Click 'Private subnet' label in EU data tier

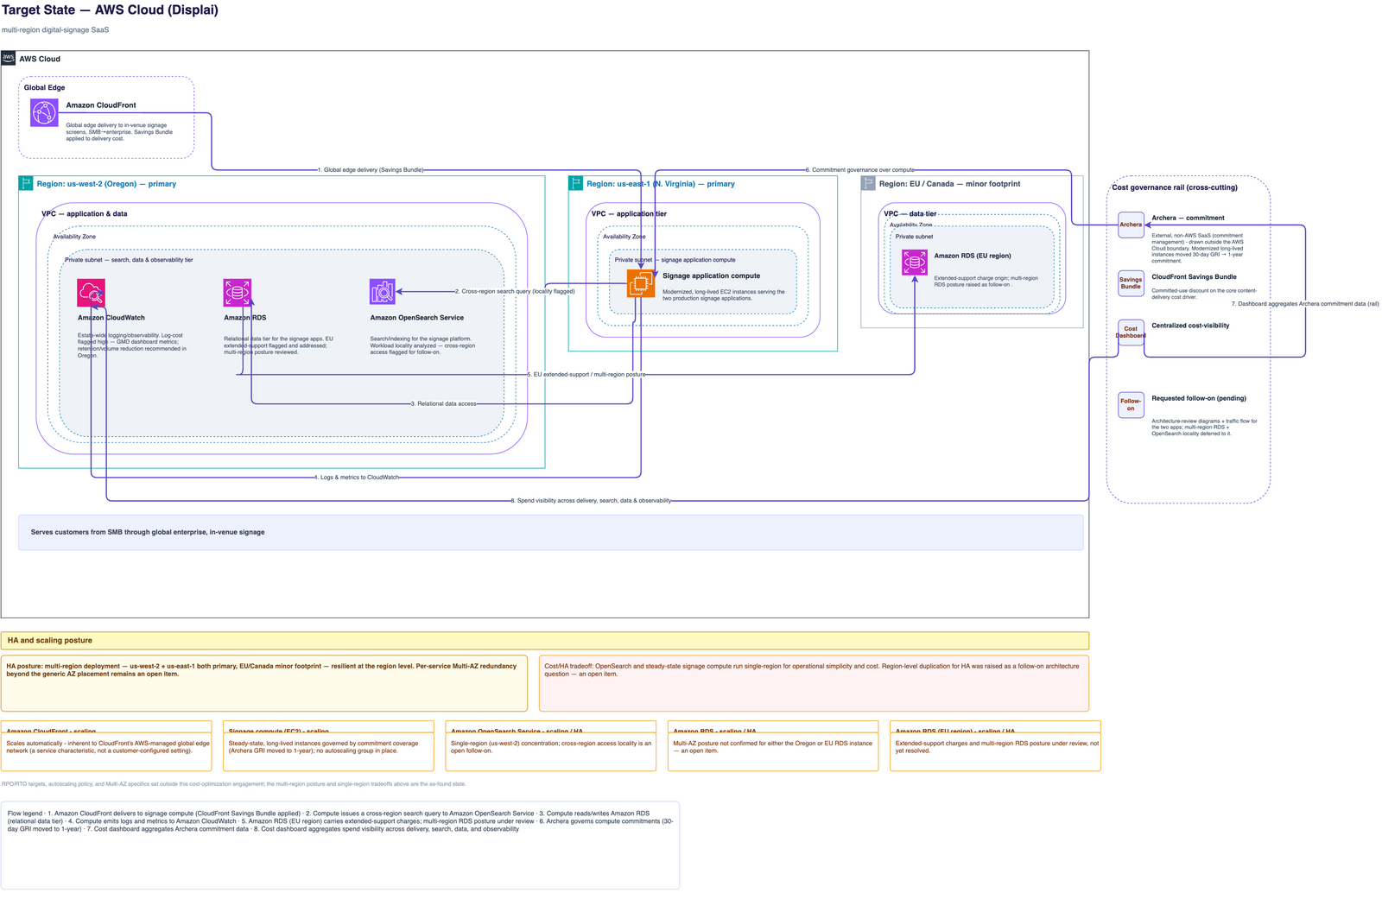tap(914, 237)
